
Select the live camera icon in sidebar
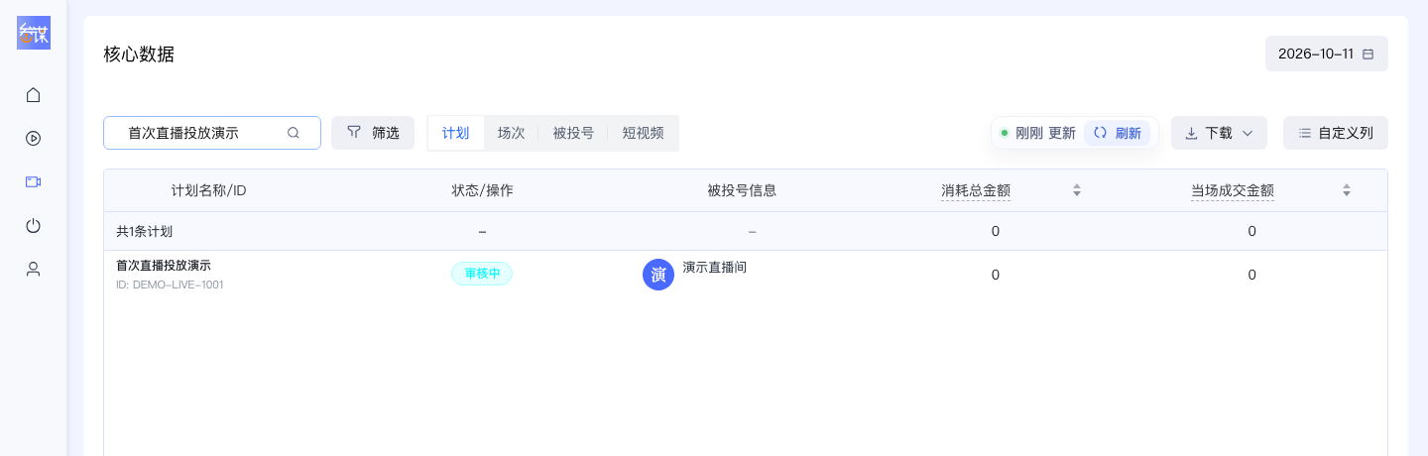click(33, 182)
